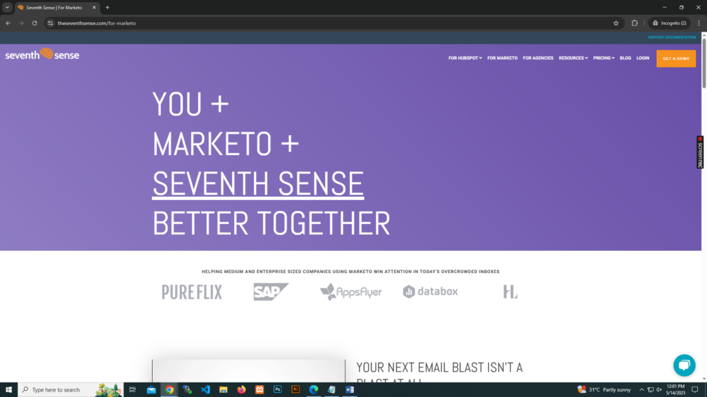Reload the page with the refresh icon

click(x=35, y=23)
